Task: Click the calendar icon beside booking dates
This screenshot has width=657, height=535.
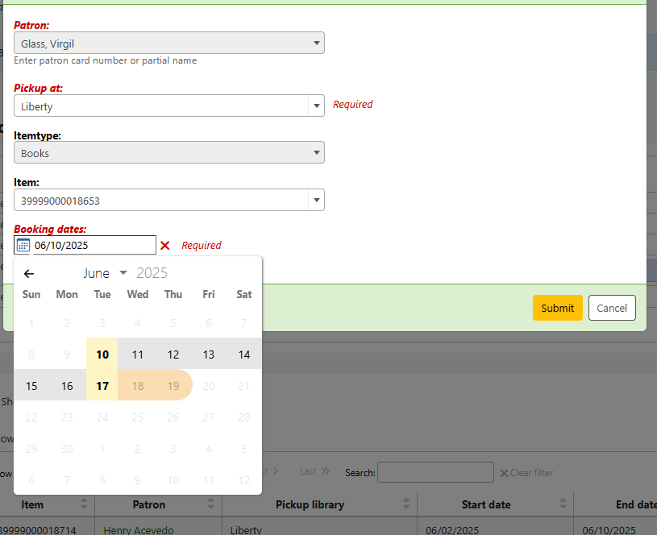Action: 23,246
